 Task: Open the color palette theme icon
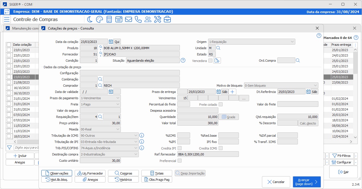pyautogui.click(x=99, y=19)
